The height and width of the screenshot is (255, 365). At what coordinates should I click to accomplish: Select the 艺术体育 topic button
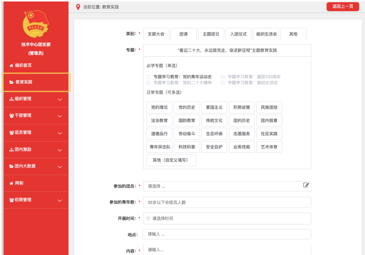[269, 147]
